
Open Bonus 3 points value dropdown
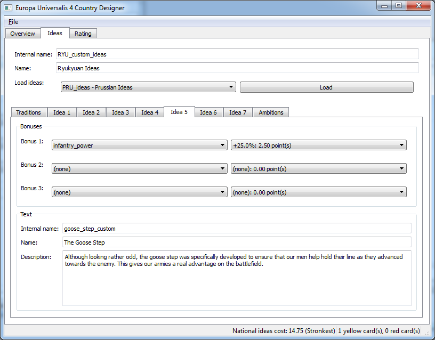319,192
